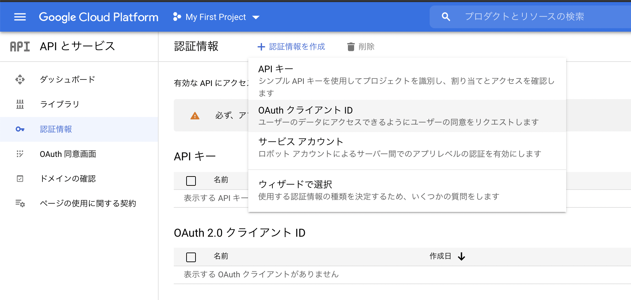Click the orange warning triangle icon
This screenshot has height=300, width=631.
(x=195, y=116)
